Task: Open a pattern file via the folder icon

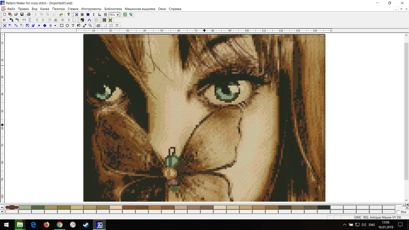Action: [16, 15]
